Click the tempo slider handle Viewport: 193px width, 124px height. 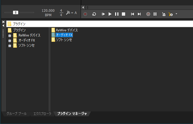16,12
